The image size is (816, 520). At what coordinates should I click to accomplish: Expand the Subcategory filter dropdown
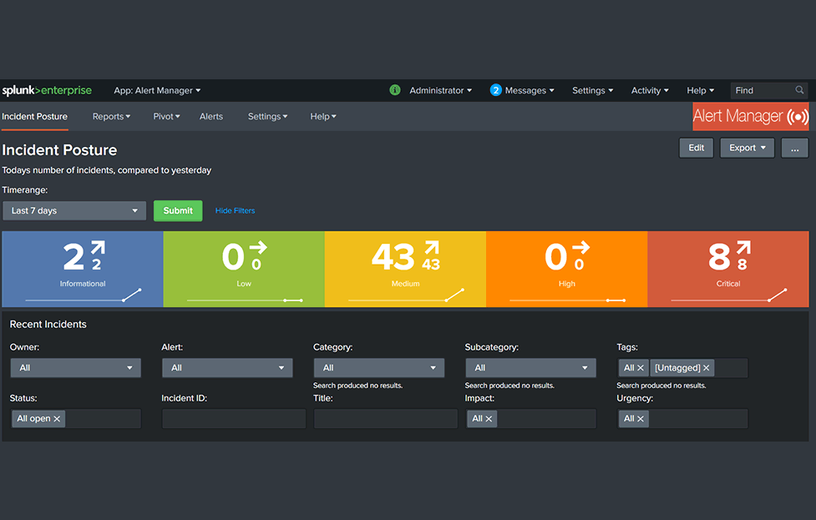pyautogui.click(x=531, y=367)
